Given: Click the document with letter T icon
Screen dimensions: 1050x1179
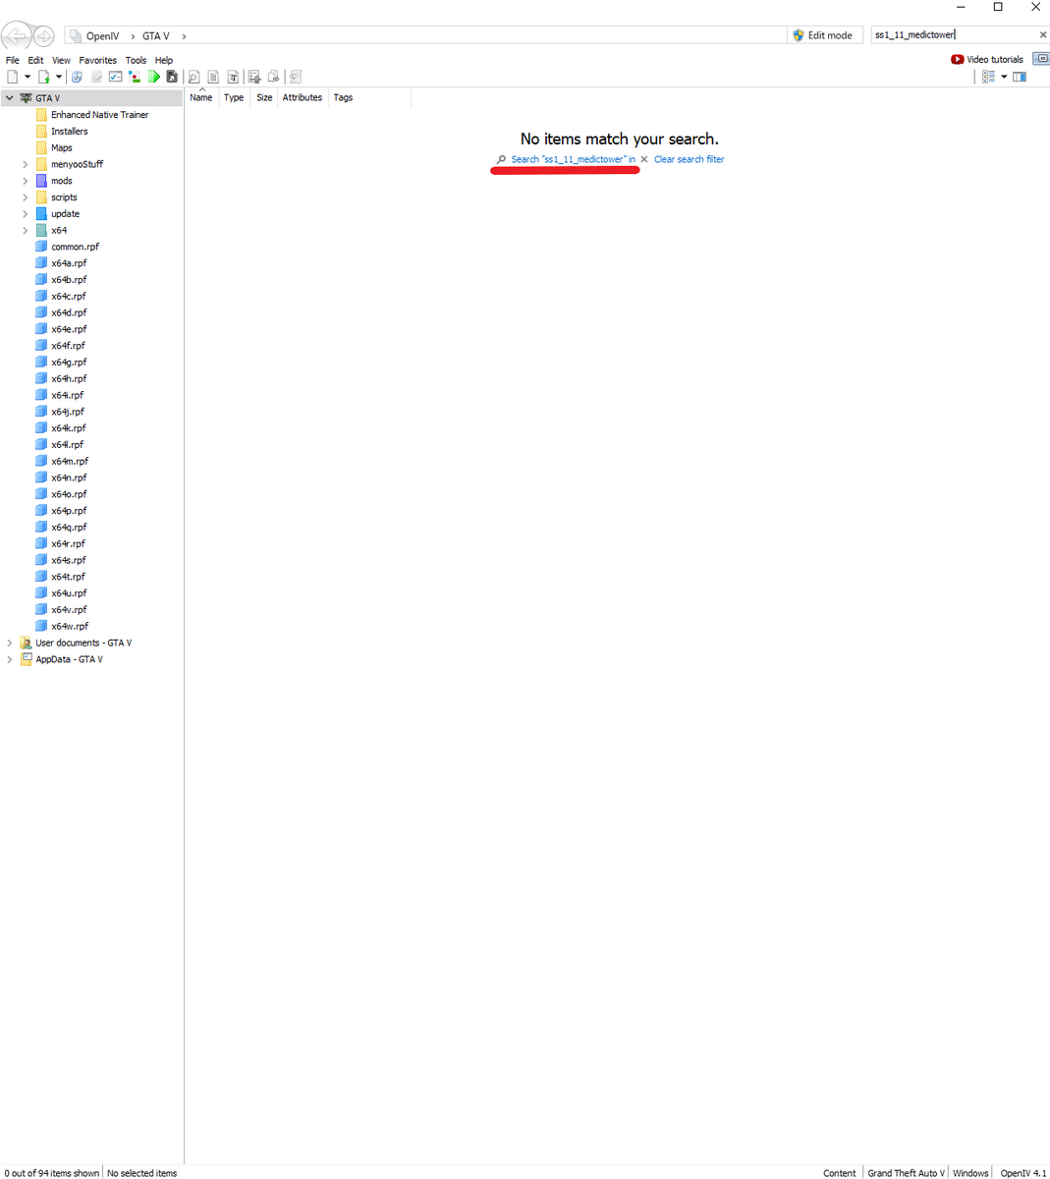Looking at the screenshot, I should (x=233, y=77).
